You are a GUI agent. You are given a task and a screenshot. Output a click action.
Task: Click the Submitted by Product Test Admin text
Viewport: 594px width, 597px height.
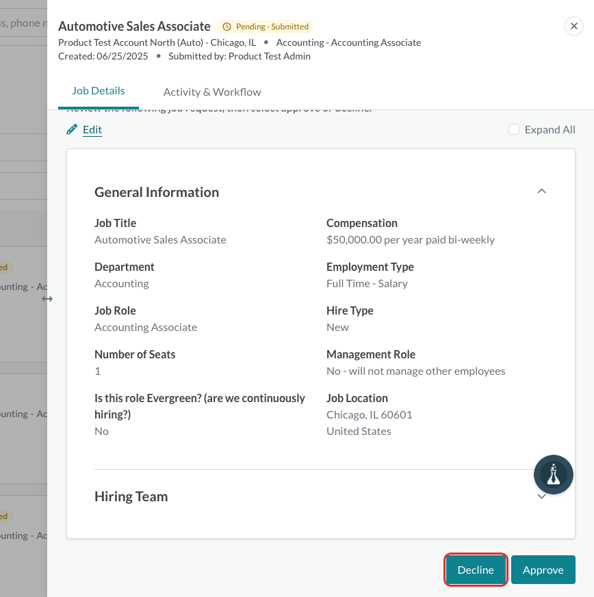(240, 56)
